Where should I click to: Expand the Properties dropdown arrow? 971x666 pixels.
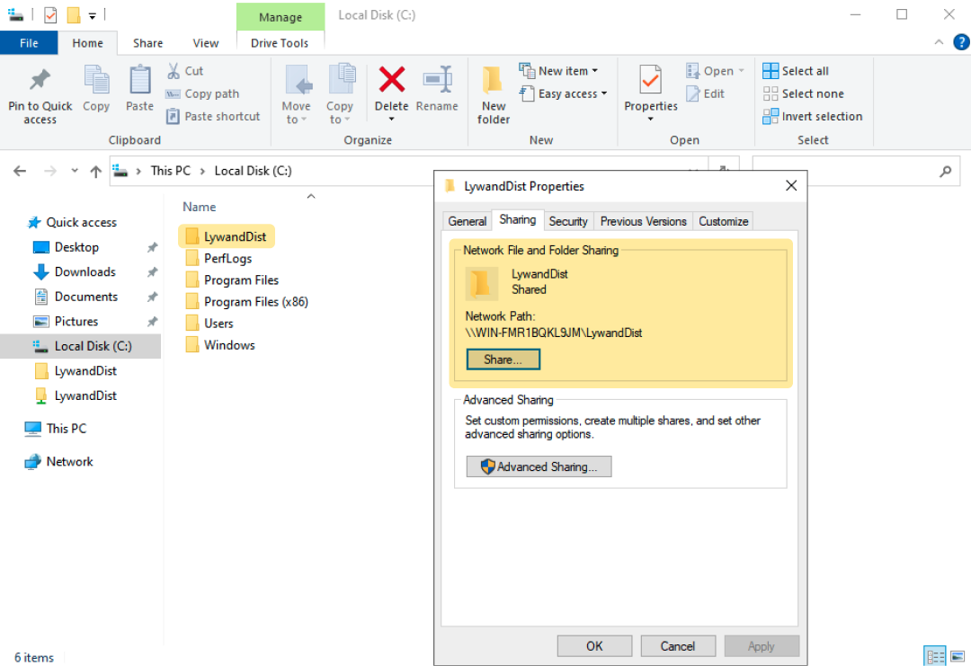click(650, 120)
